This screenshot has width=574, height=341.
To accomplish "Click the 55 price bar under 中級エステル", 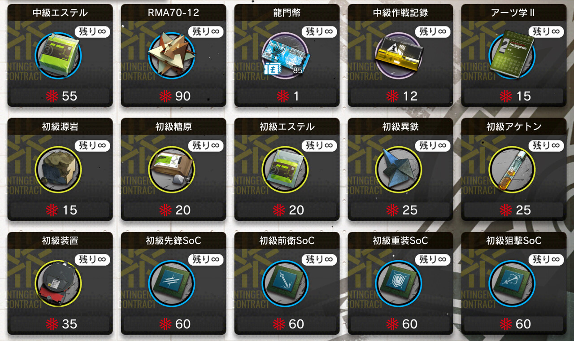I will [60, 96].
